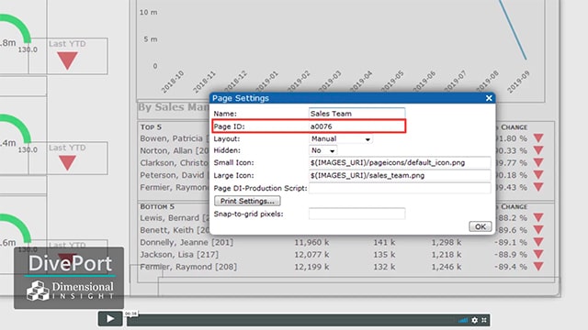Click Norton, Allan in Top 5
588x330 pixels.
pyautogui.click(x=174, y=150)
